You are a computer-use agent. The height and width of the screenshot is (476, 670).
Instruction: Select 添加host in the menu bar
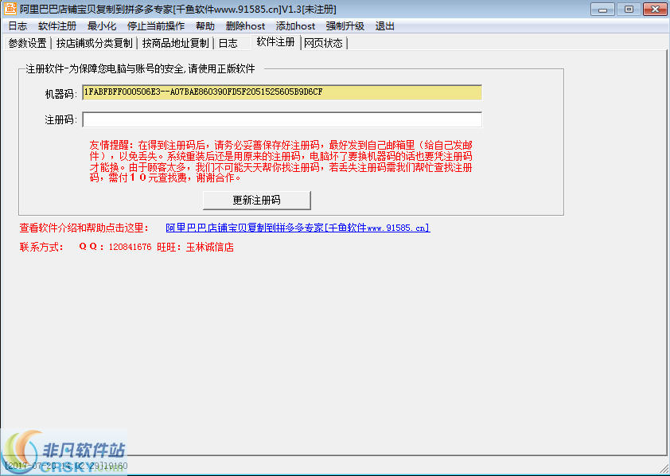[295, 26]
